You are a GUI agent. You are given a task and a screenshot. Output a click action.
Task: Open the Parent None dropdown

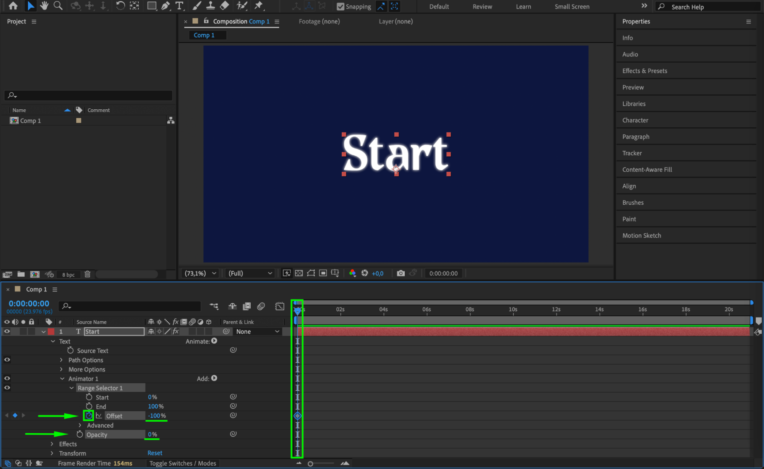tap(257, 332)
